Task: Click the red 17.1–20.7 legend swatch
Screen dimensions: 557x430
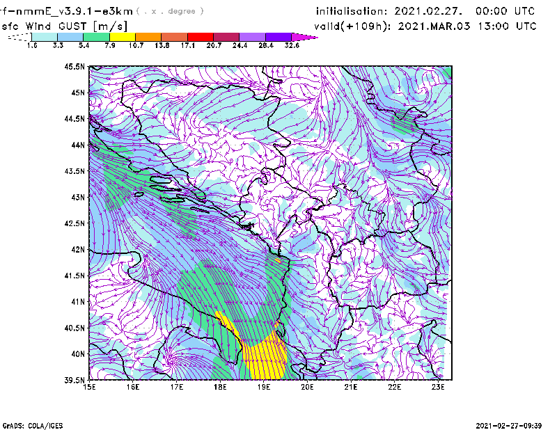Action: click(x=201, y=37)
